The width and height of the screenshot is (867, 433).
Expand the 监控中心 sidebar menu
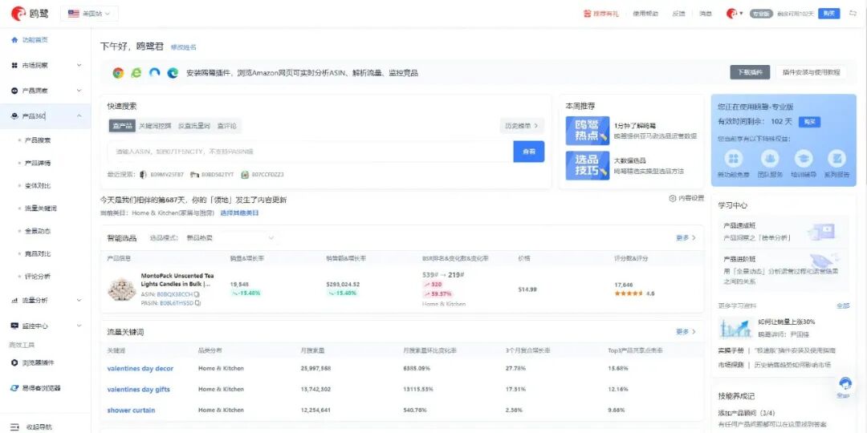click(x=45, y=326)
